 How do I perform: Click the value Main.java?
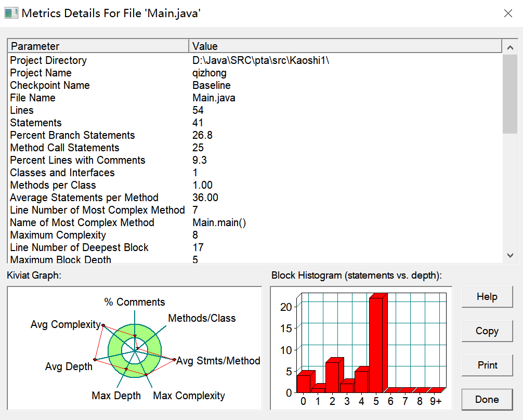[x=214, y=98]
